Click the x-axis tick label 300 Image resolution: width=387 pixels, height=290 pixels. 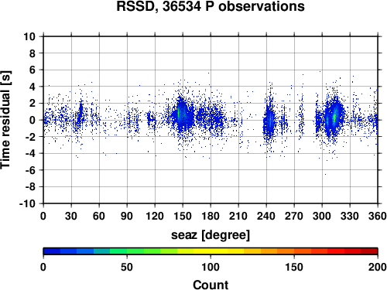(322, 216)
